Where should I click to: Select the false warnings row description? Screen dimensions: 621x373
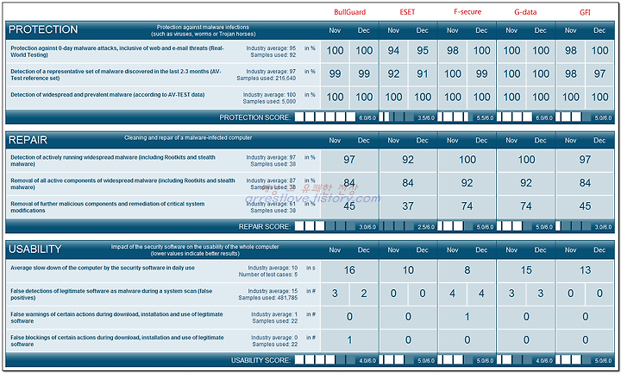[116, 318]
